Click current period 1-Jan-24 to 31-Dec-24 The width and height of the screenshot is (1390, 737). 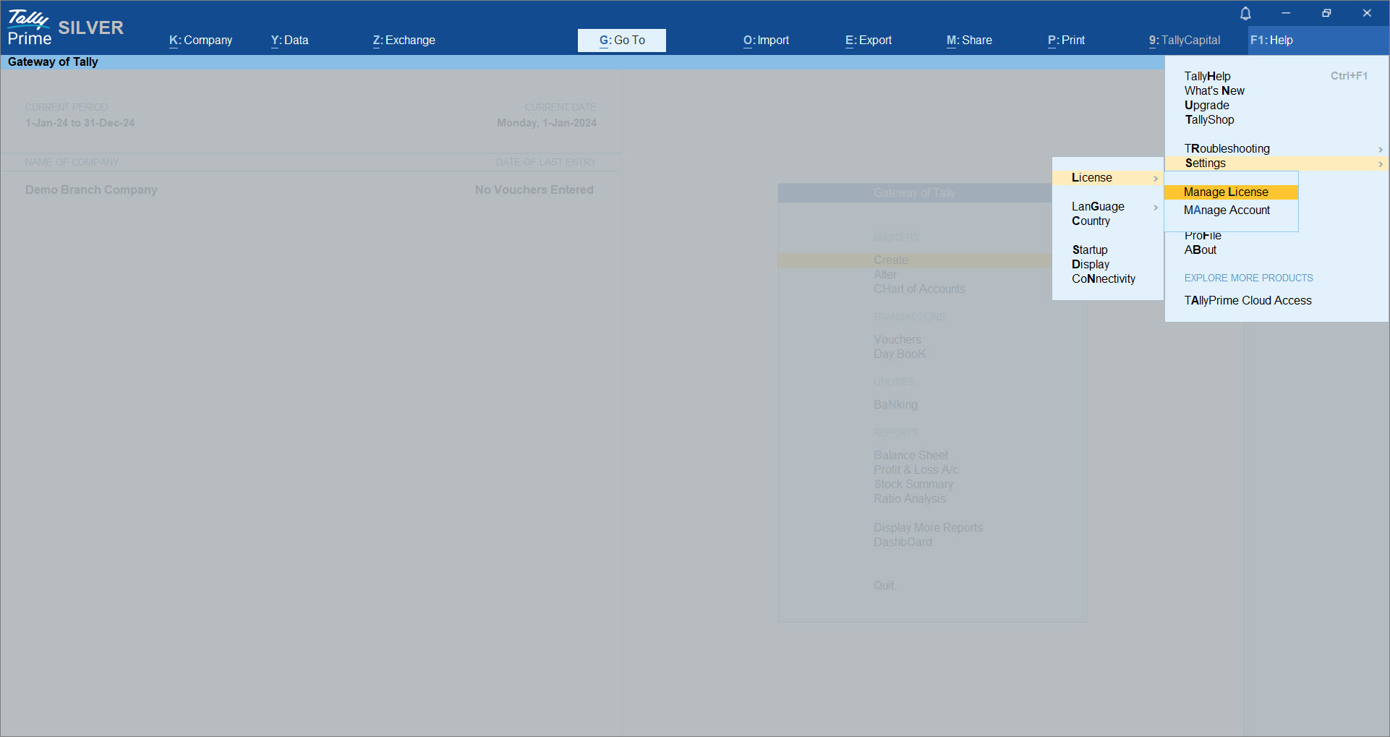pos(80,123)
